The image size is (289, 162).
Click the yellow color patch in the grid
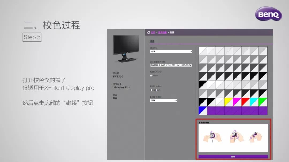click(x=228, y=101)
